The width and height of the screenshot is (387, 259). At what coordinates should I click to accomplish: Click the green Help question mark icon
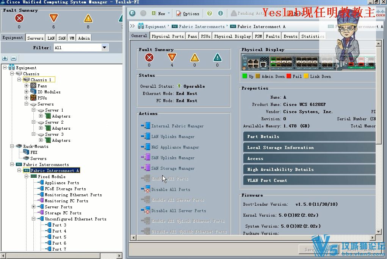pyautogui.click(x=210, y=13)
